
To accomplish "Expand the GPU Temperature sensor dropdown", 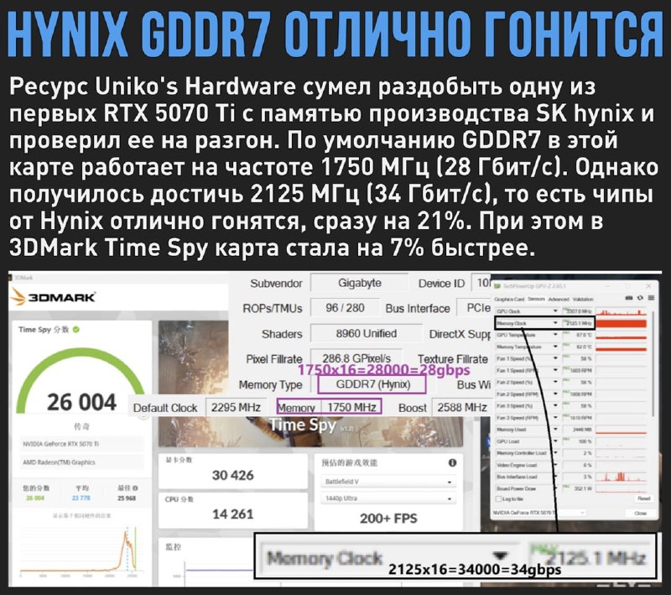I will coord(555,335).
